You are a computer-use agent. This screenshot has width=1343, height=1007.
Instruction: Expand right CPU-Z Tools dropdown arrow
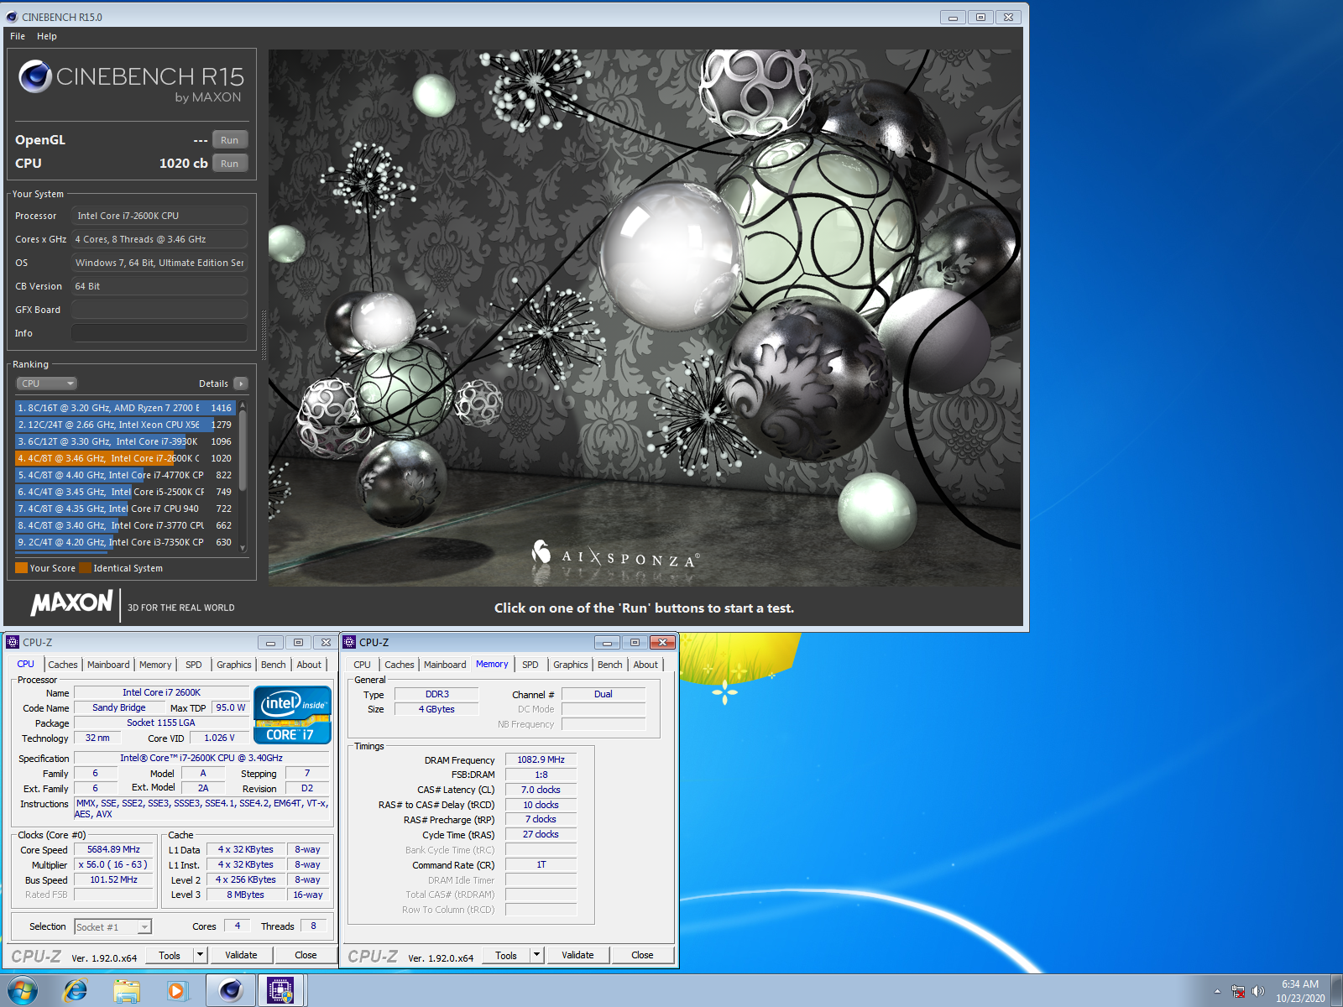(536, 955)
